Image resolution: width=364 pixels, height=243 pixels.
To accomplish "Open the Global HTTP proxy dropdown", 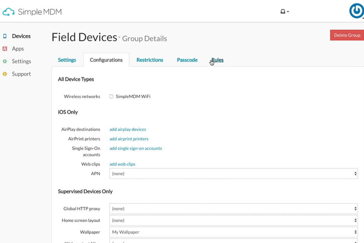I will pyautogui.click(x=233, y=208).
